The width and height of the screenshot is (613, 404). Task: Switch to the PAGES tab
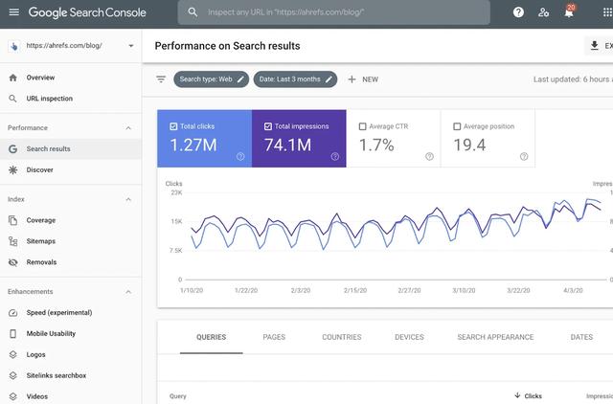coord(274,337)
